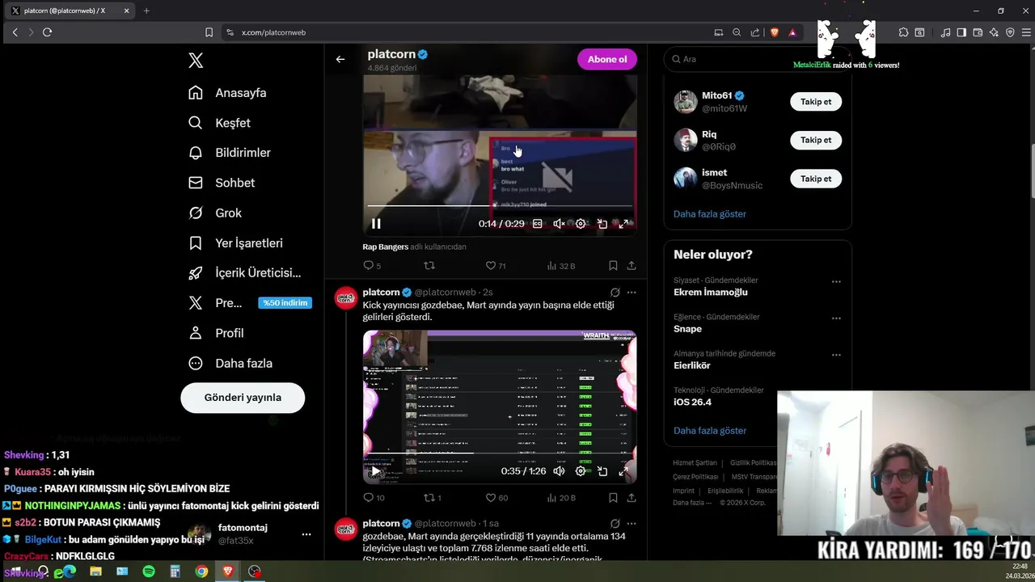The height and width of the screenshot is (582, 1035).
Task: Click Brave Shields lion icon
Action: pyautogui.click(x=775, y=32)
